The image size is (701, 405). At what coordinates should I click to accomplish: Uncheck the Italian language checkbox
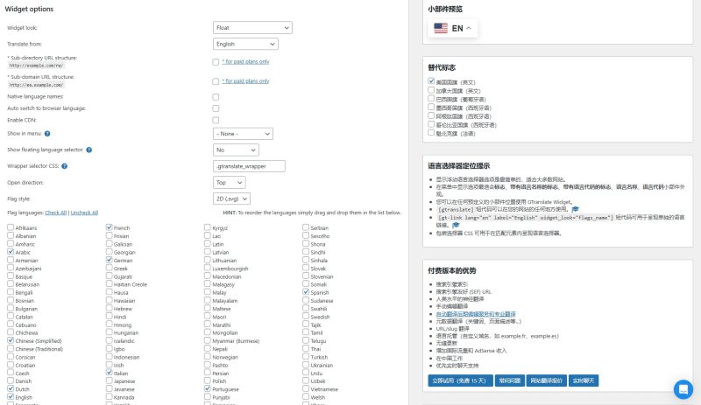pos(109,373)
